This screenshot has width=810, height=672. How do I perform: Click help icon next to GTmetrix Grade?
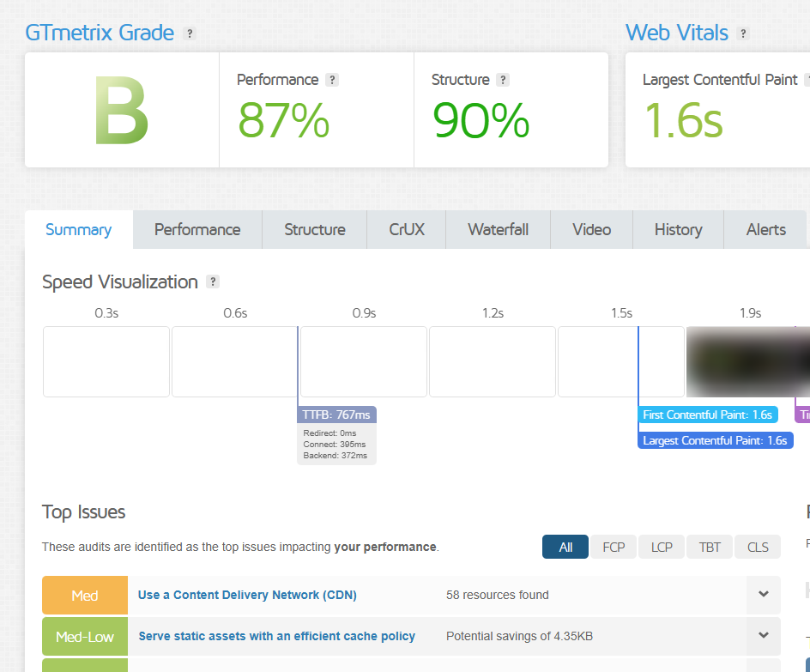[190, 33]
